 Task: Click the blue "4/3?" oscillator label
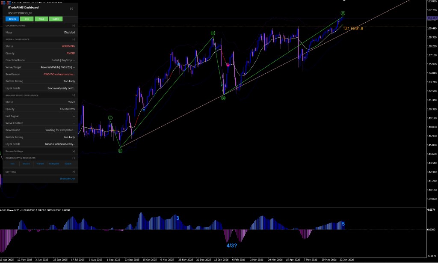point(231,245)
